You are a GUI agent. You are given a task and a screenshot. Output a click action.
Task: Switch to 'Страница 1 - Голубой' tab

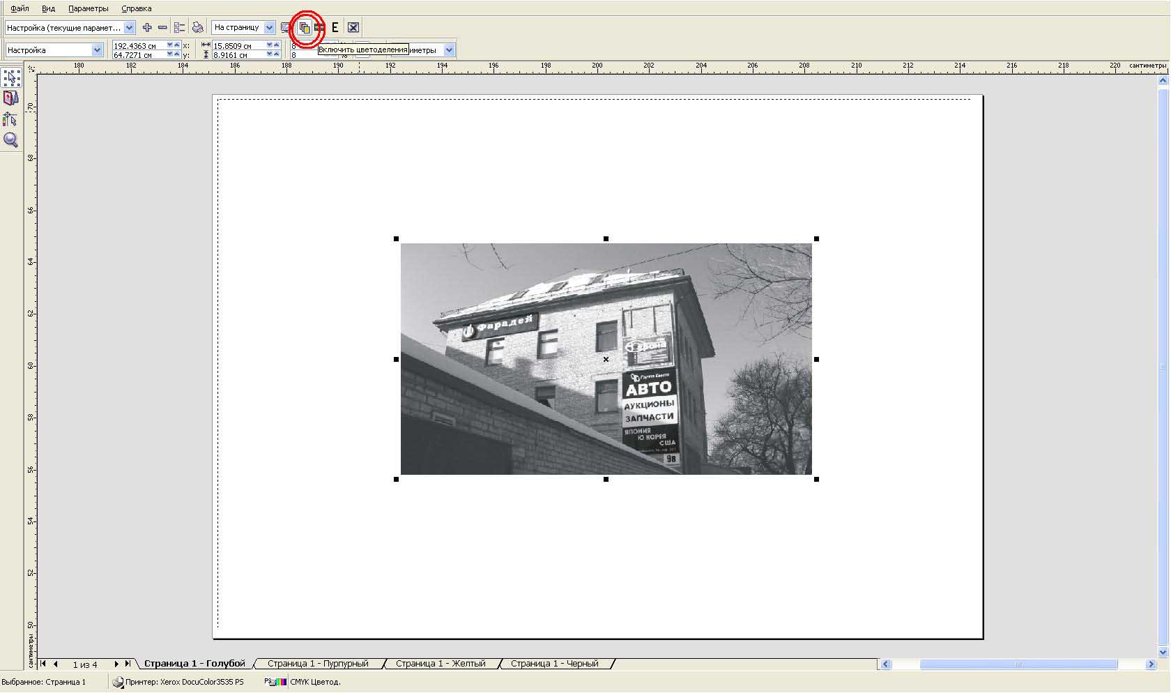(194, 664)
